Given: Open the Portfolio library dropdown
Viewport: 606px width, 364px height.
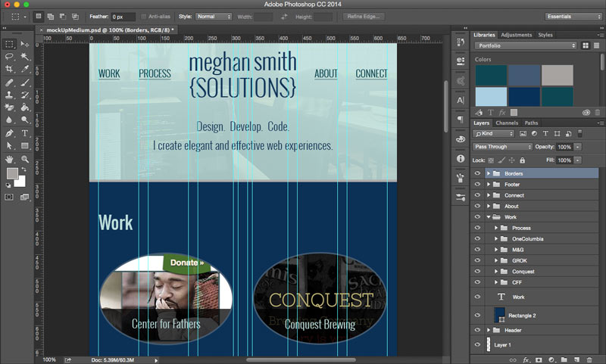Looking at the screenshot, I should (526, 45).
